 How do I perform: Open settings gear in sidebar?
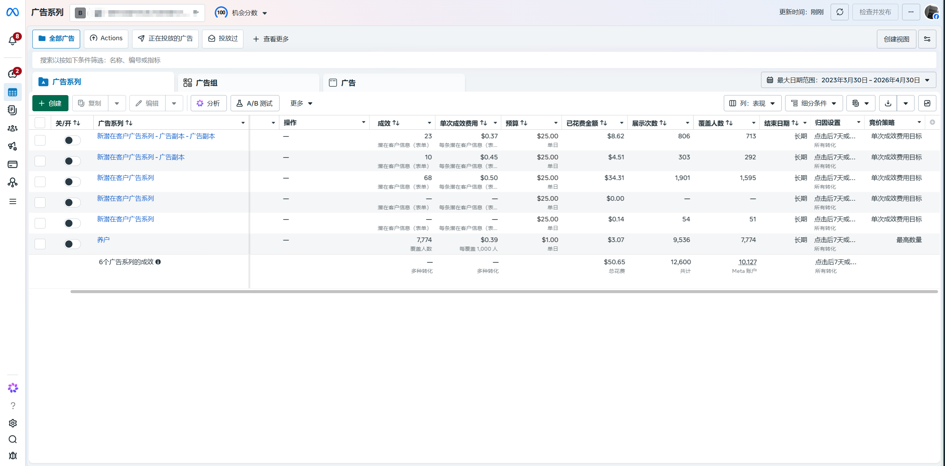[x=12, y=423]
